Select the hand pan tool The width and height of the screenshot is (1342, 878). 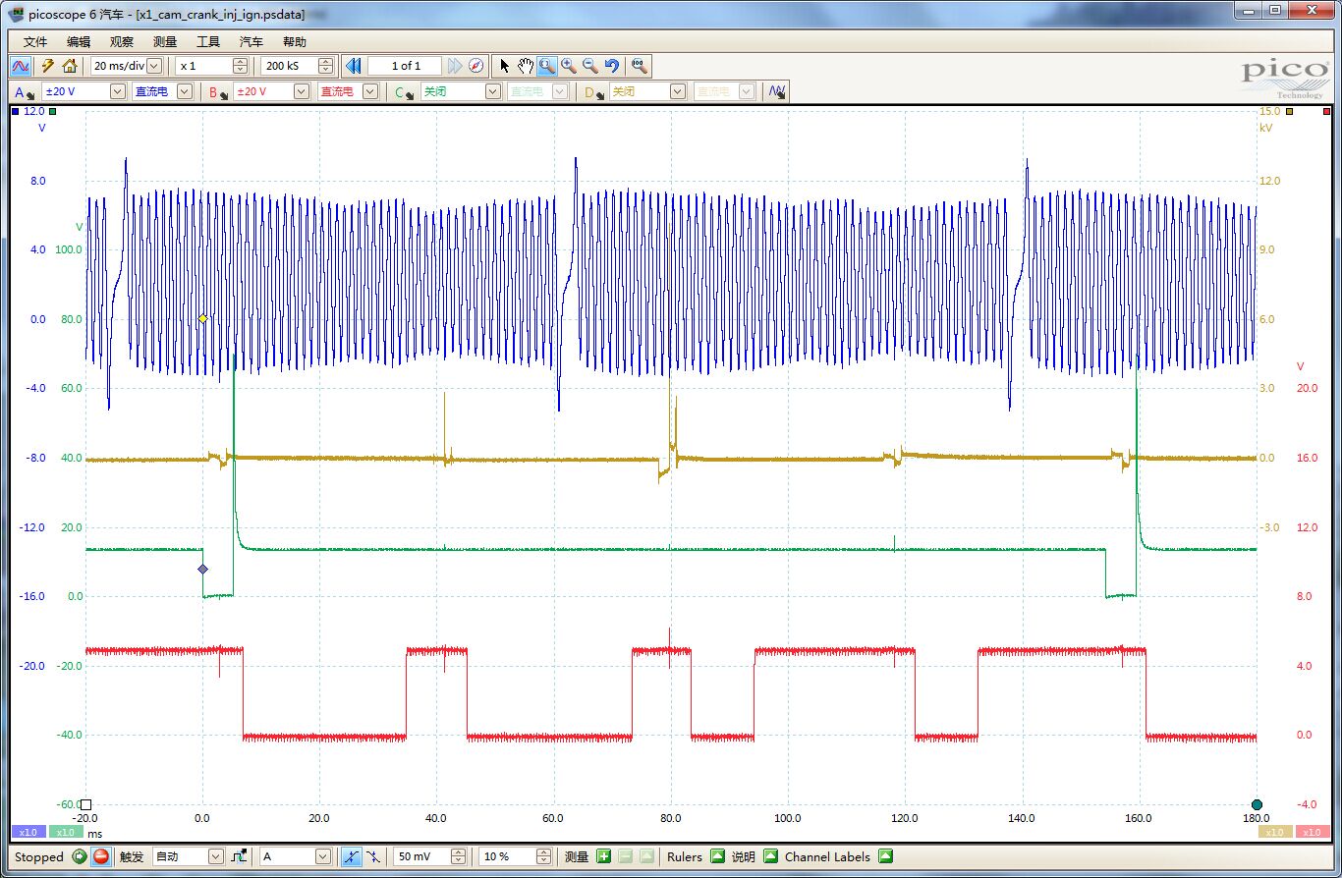click(x=526, y=66)
